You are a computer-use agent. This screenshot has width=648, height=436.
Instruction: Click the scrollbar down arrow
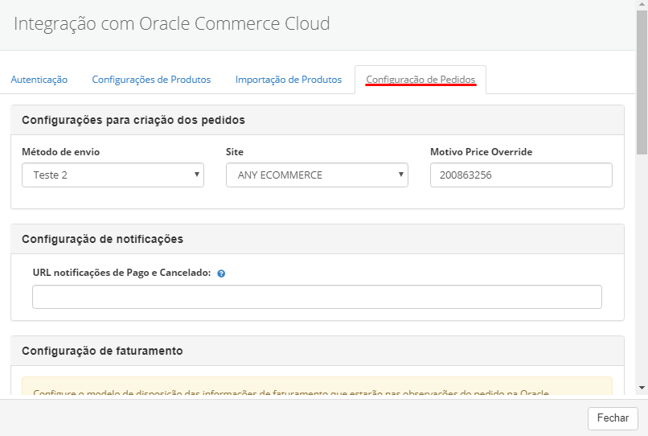point(642,388)
